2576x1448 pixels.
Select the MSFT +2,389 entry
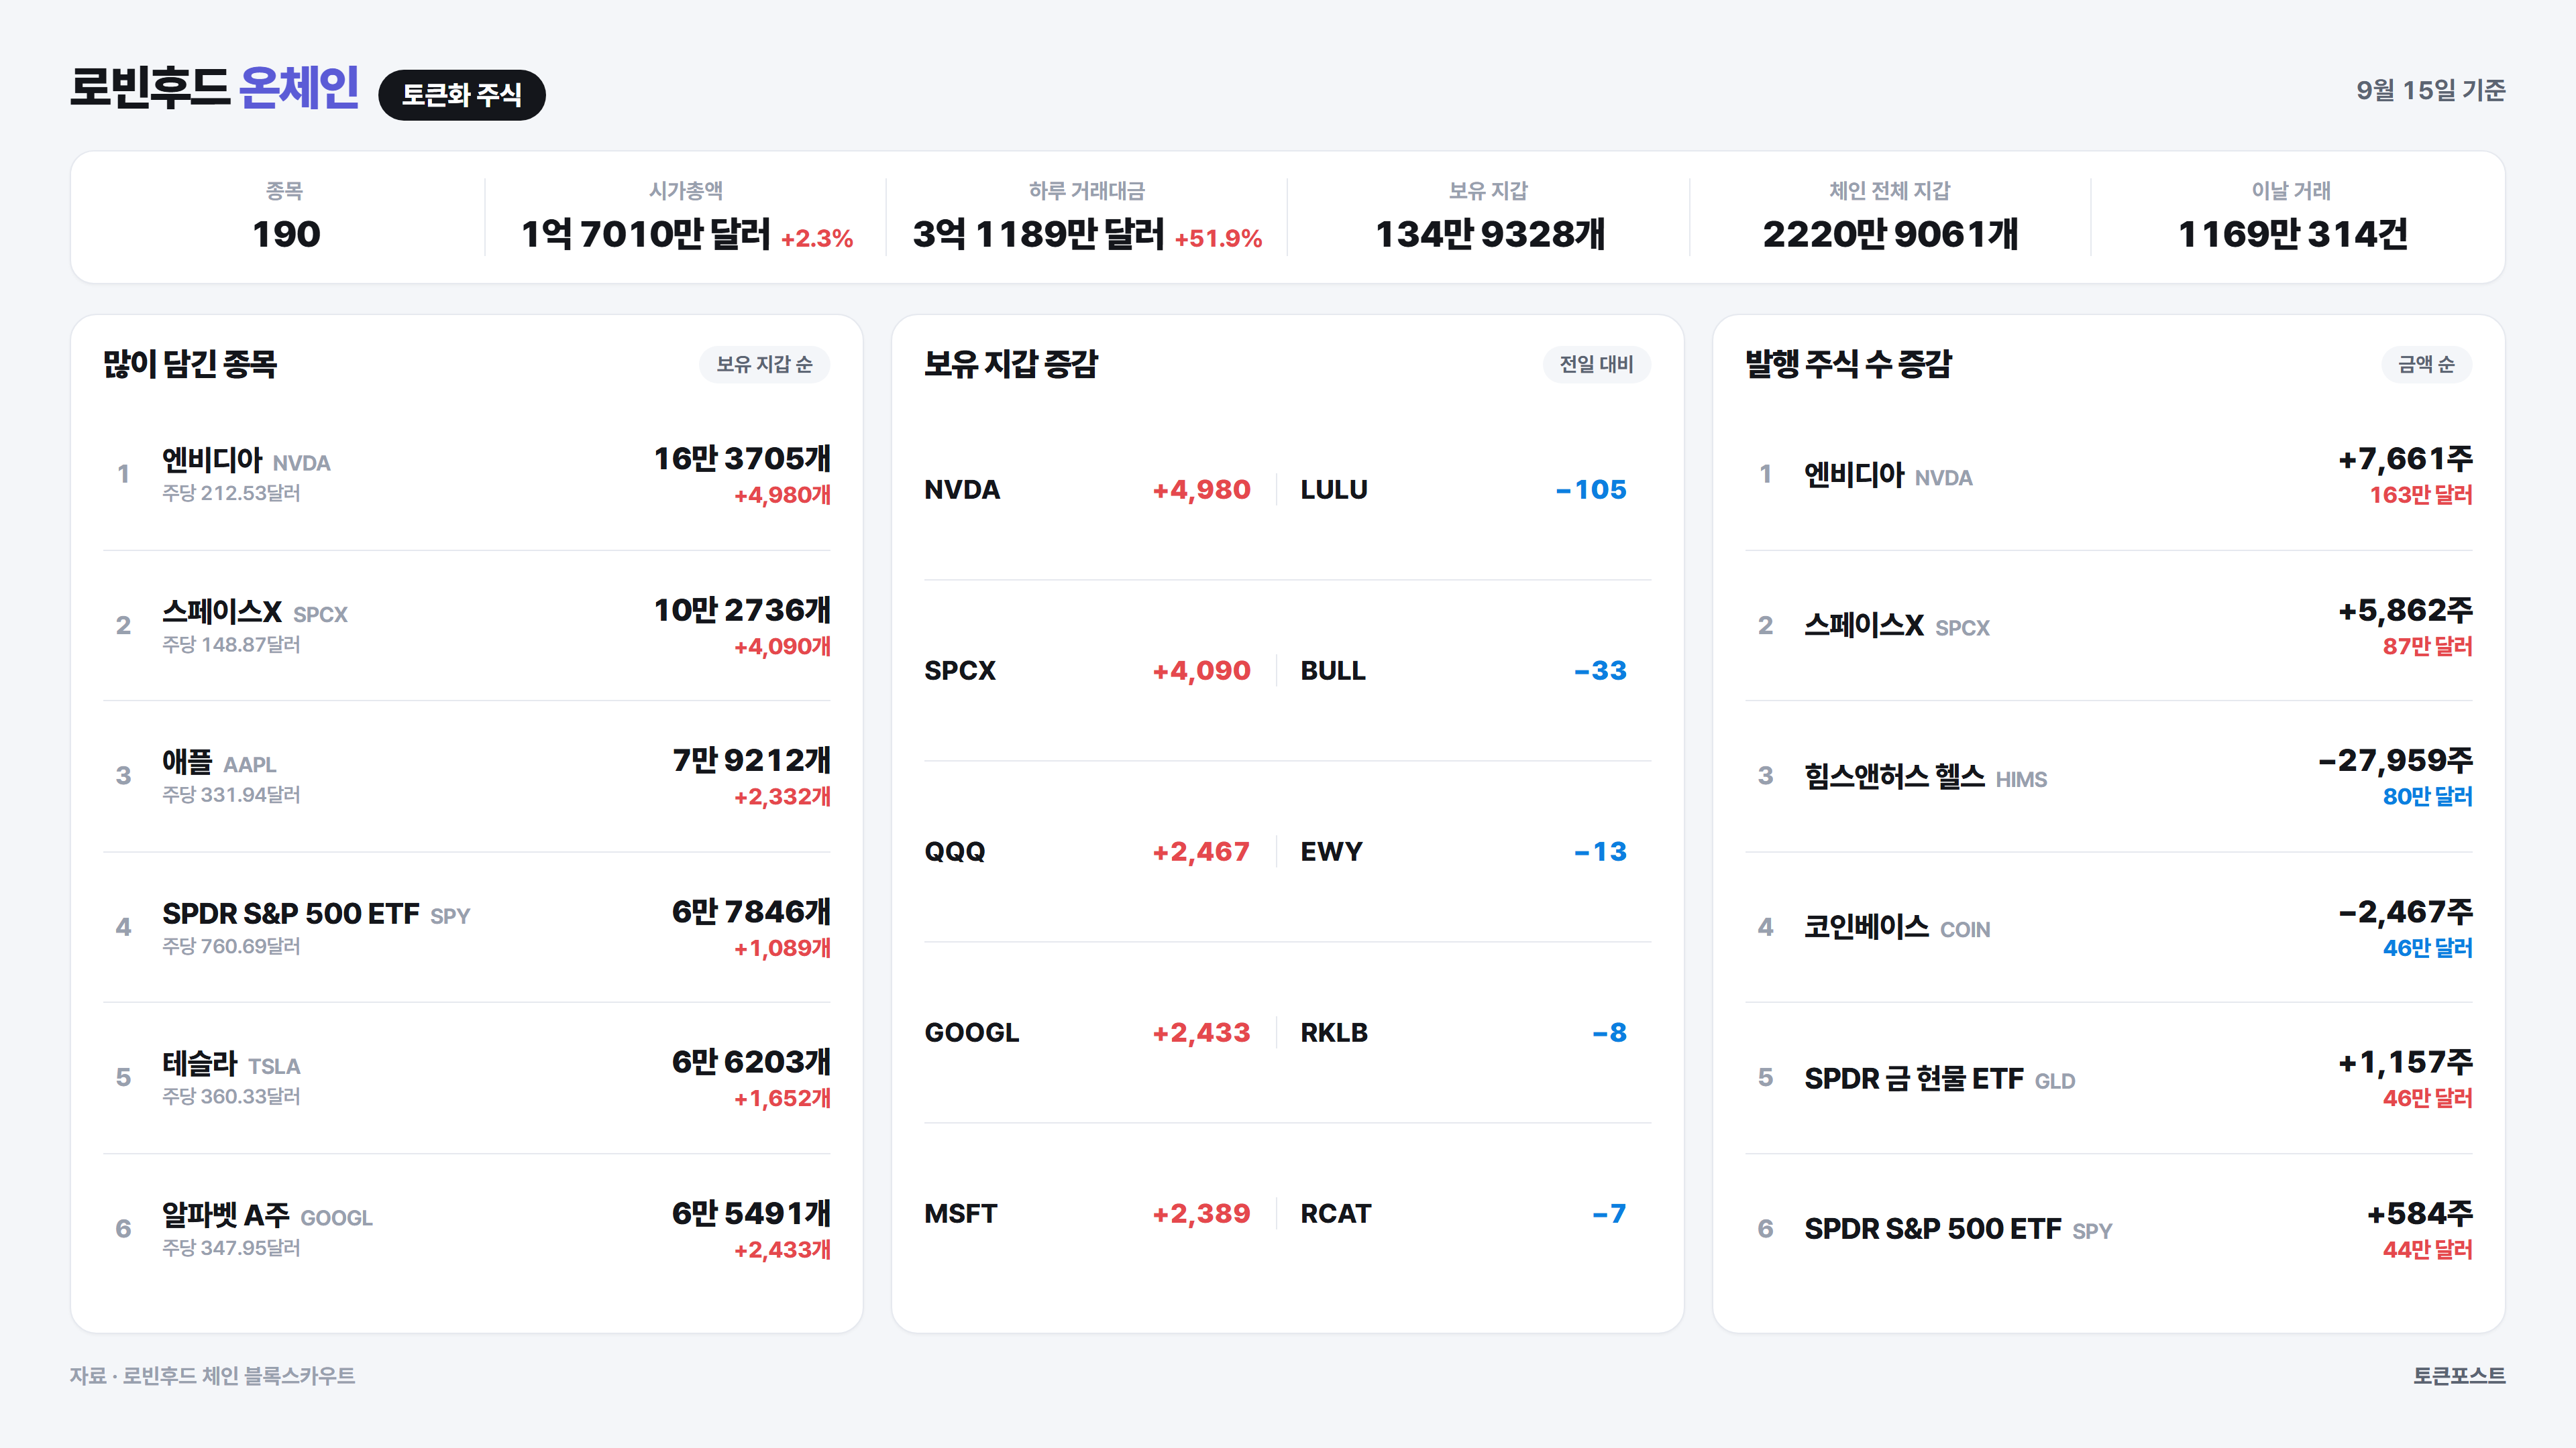tap(1088, 1213)
